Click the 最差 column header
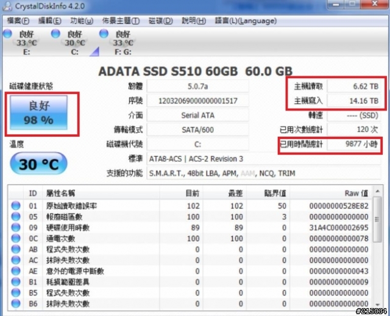This screenshot has height=316, width=390. (x=224, y=193)
